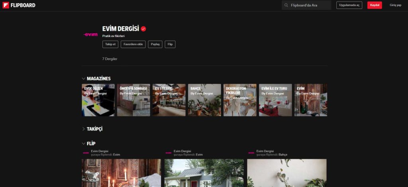Open Evim Dergisi author on the candles flip post

pyautogui.click(x=100, y=151)
